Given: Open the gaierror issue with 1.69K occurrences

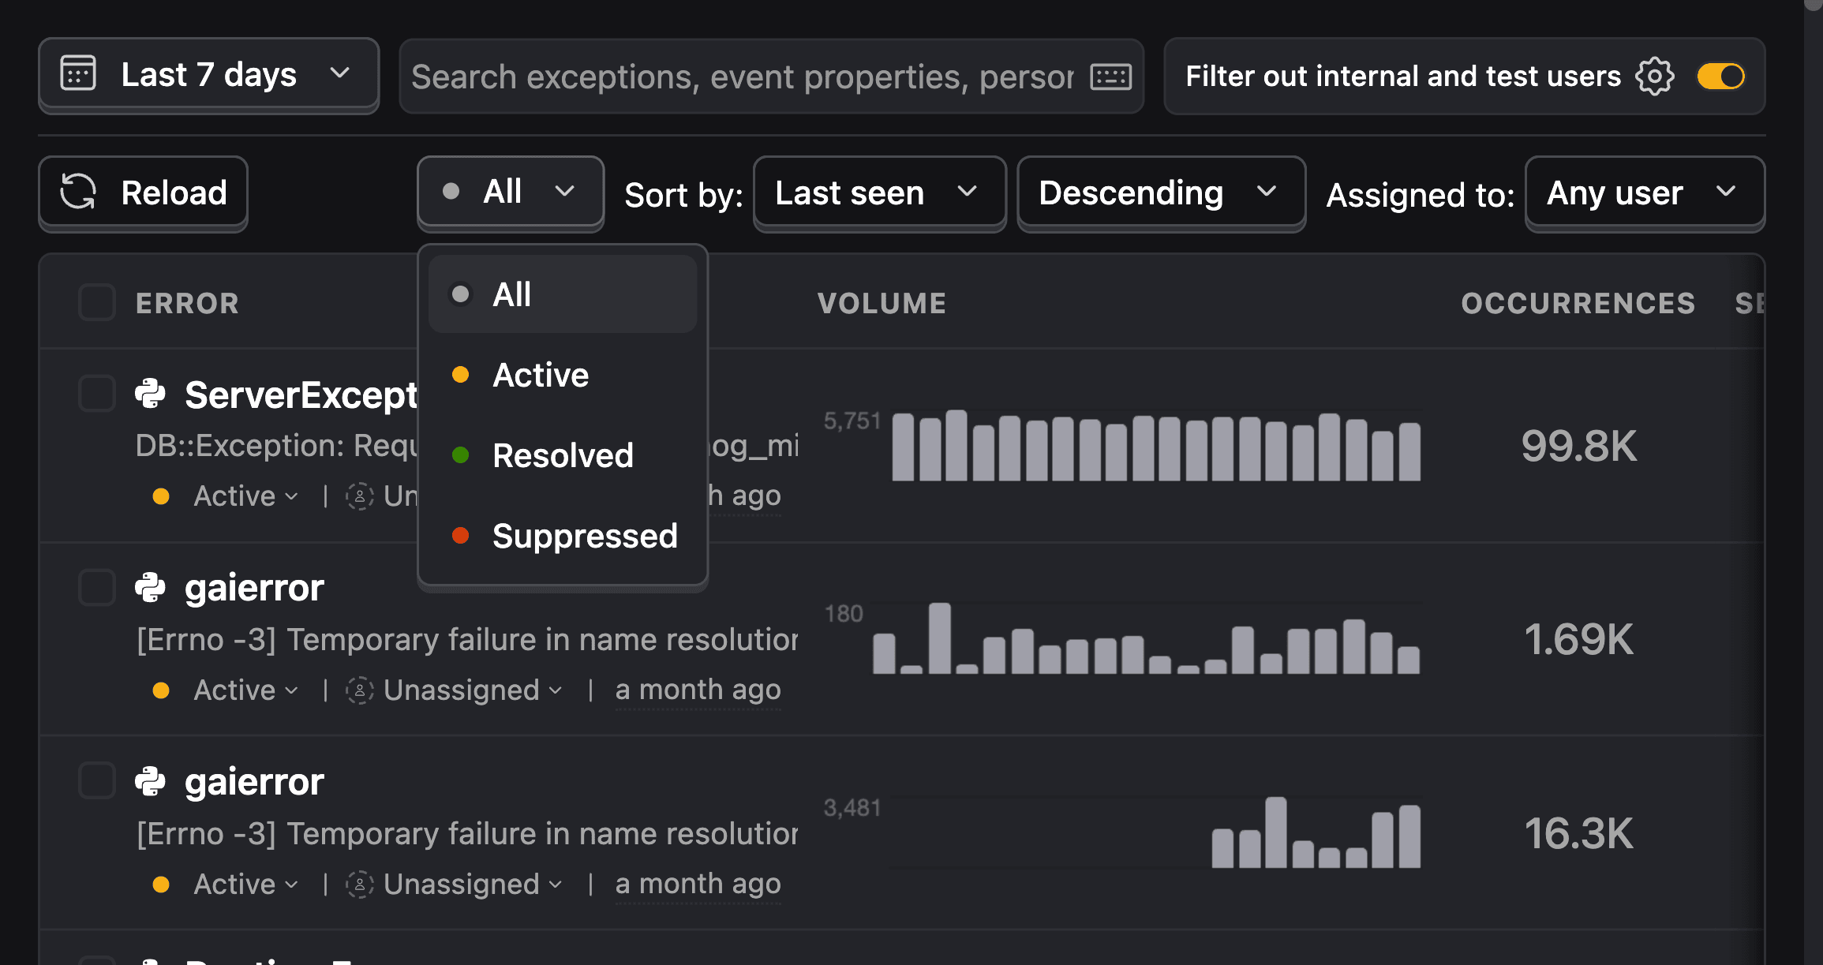Looking at the screenshot, I should pos(254,588).
